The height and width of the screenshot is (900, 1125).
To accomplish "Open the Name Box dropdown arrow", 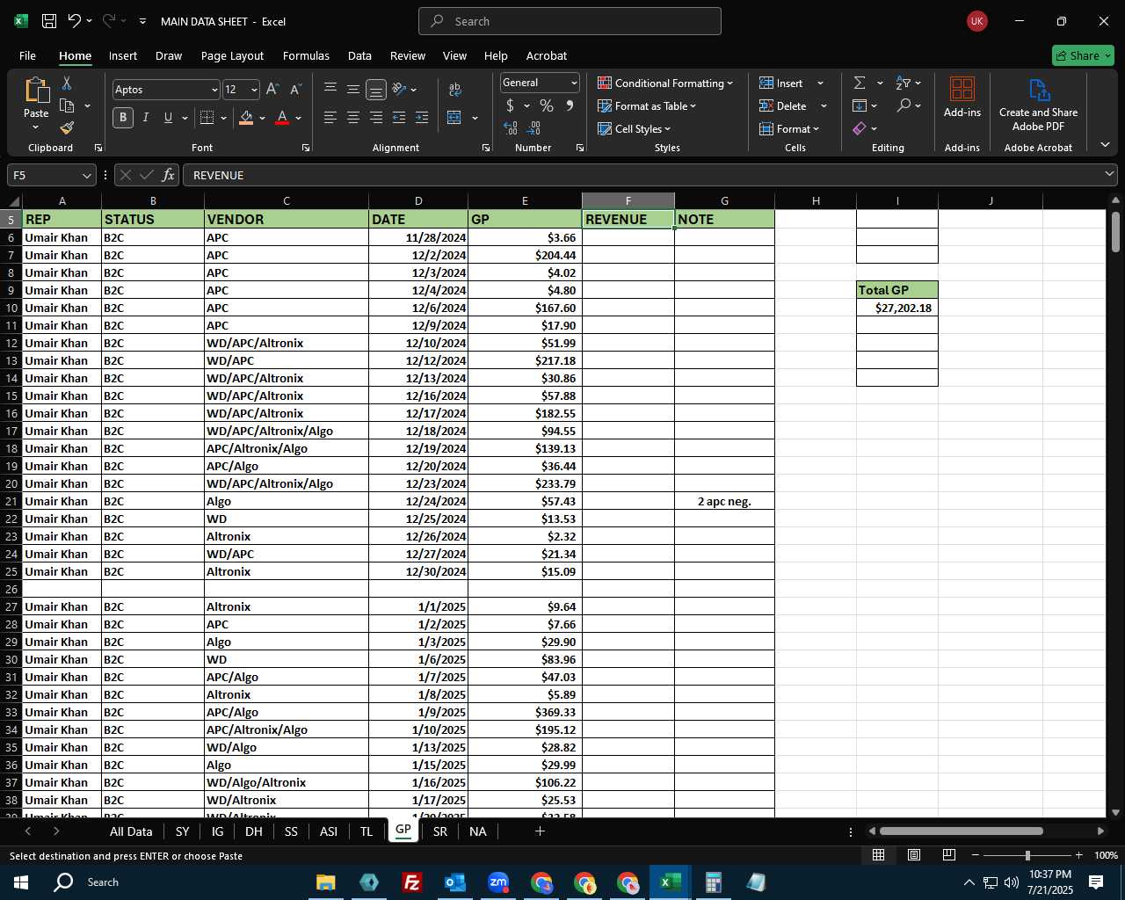I will pos(86,175).
